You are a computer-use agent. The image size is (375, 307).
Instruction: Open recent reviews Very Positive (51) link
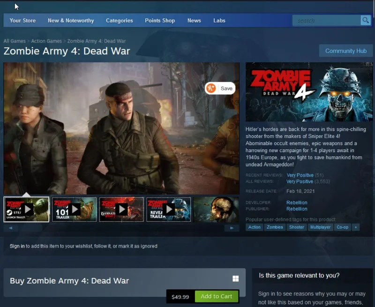305,175
